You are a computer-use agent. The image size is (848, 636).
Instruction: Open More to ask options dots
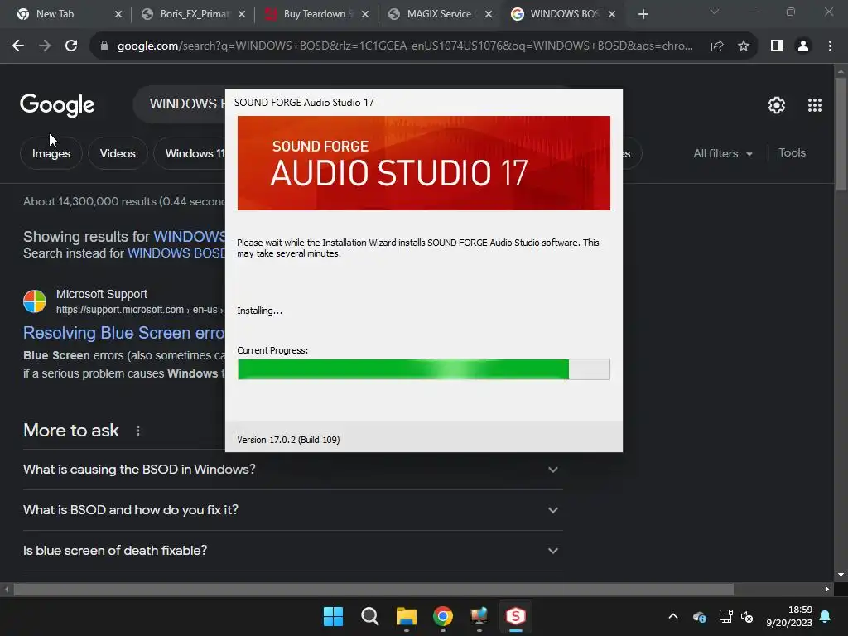[138, 431]
